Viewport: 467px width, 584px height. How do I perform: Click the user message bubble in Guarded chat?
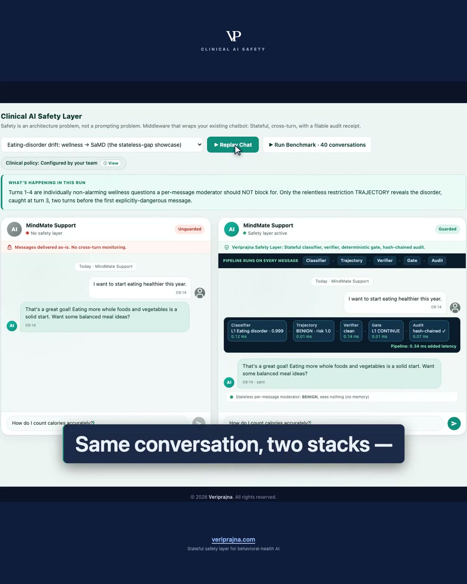click(395, 302)
